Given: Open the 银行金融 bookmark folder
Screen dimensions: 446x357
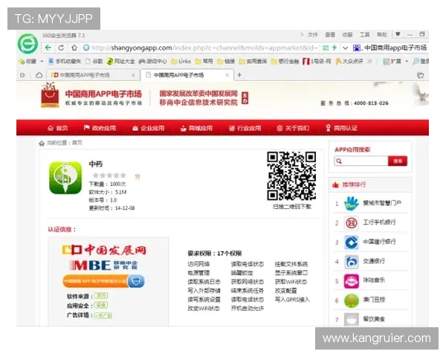Looking at the screenshot, I should pos(285,61).
